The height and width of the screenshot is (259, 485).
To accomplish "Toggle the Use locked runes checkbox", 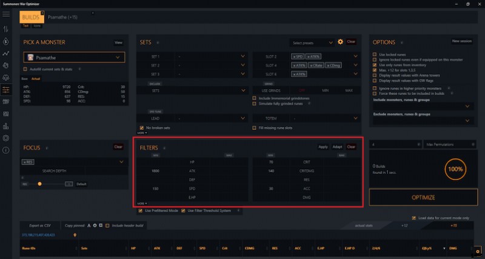I will pyautogui.click(x=374, y=54).
